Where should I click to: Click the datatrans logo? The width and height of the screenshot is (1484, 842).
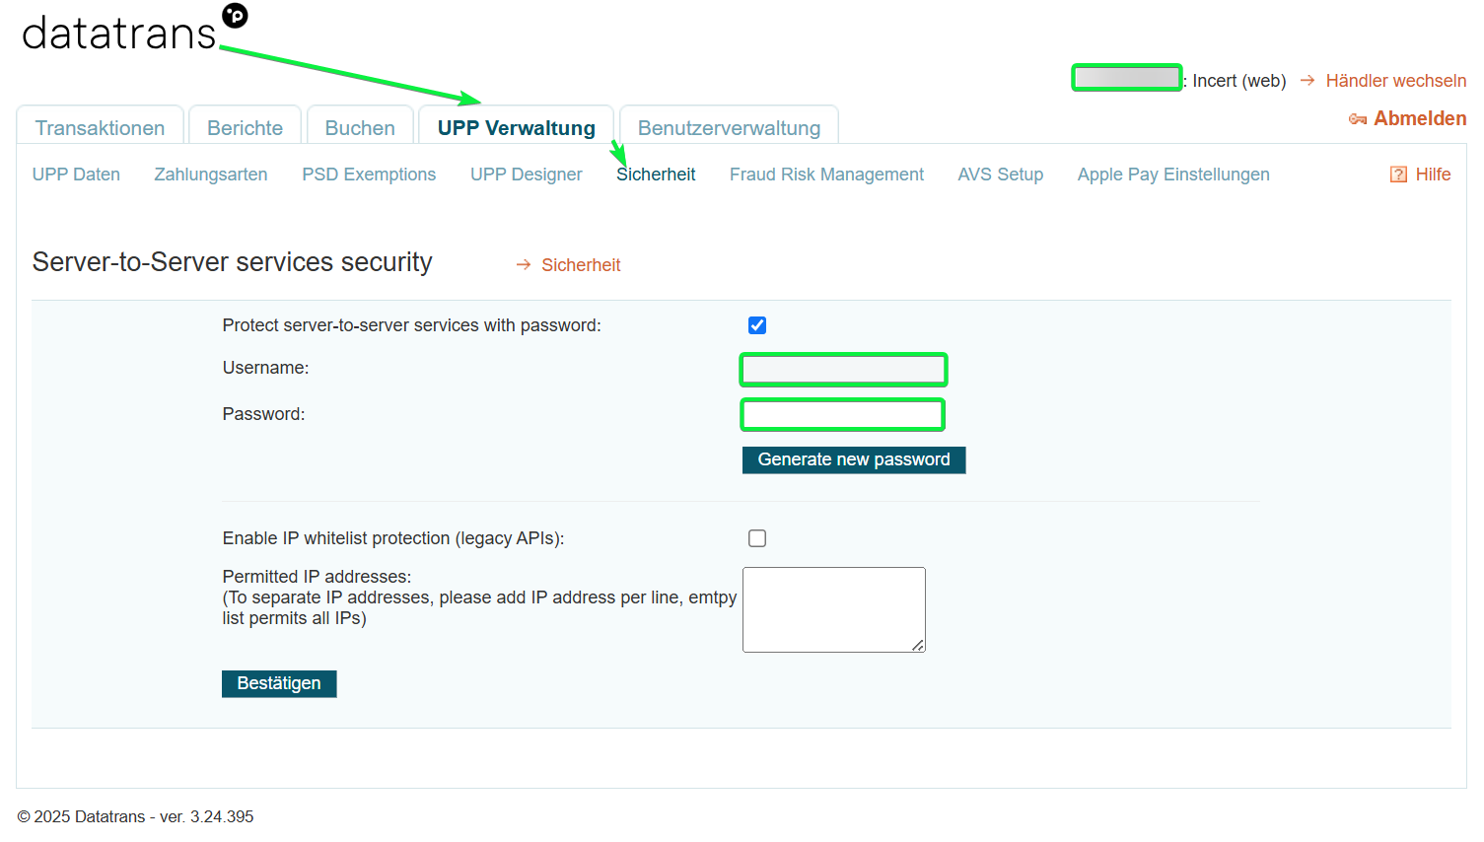click(134, 30)
